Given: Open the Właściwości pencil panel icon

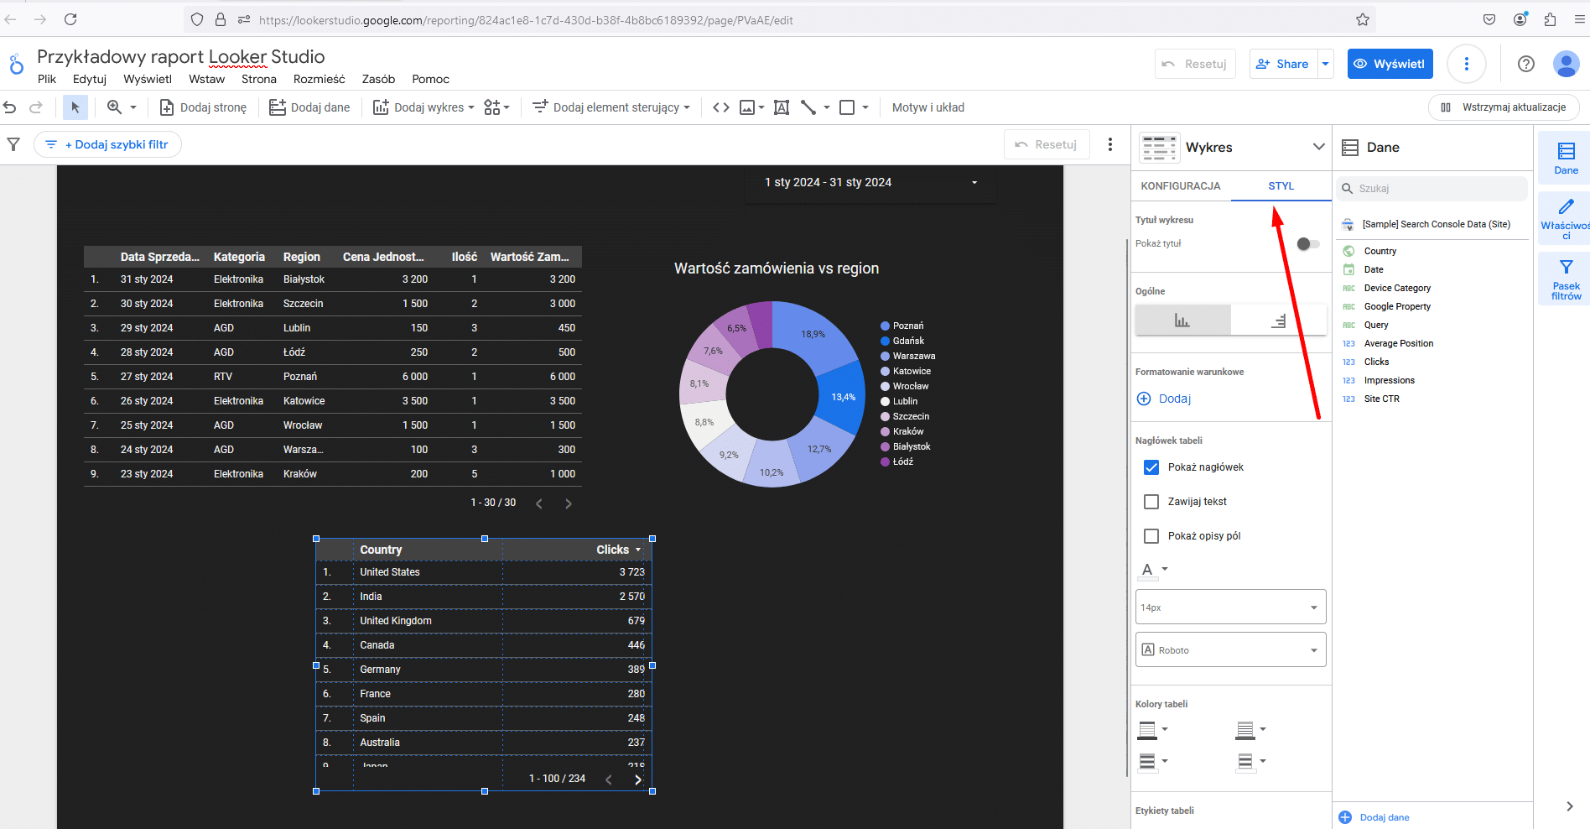Looking at the screenshot, I should click(1566, 218).
